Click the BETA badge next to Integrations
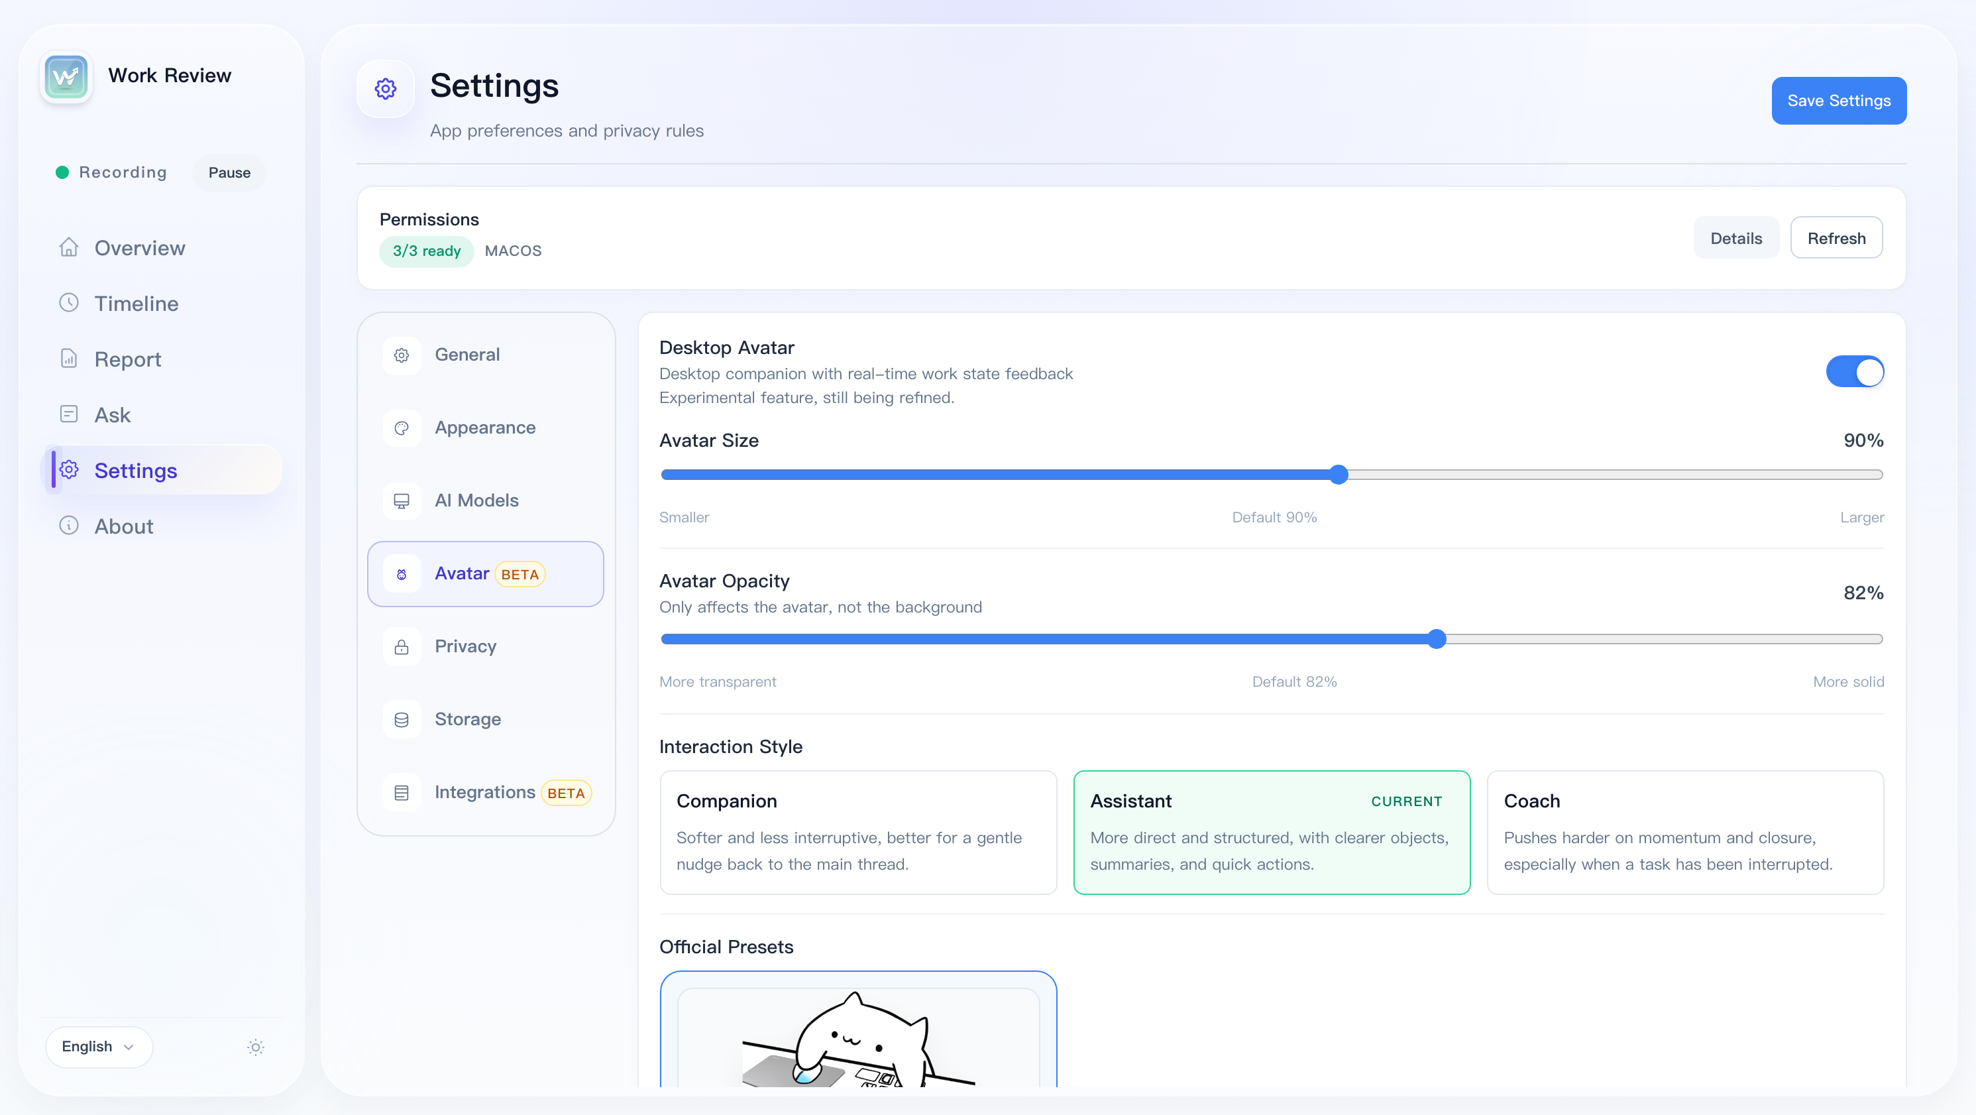The width and height of the screenshot is (1976, 1115). (566, 793)
